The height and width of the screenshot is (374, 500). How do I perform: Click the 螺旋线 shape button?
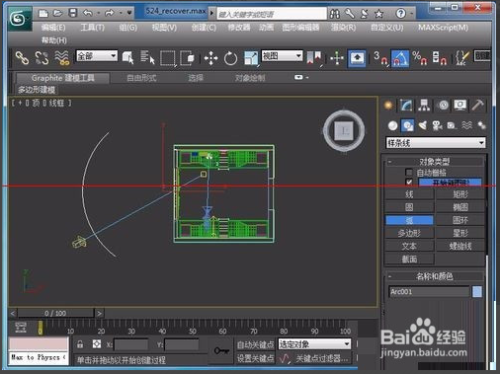(460, 246)
